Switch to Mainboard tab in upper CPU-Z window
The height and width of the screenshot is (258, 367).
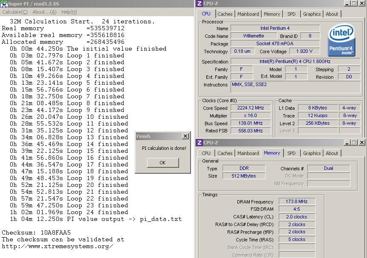(x=248, y=14)
